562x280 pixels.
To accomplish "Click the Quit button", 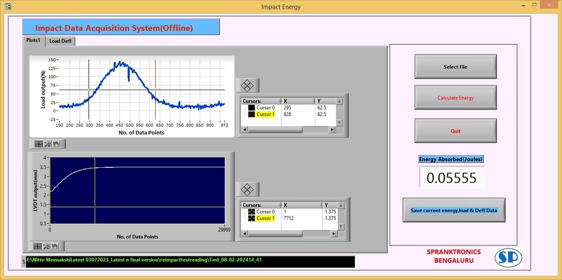I will 456,131.
